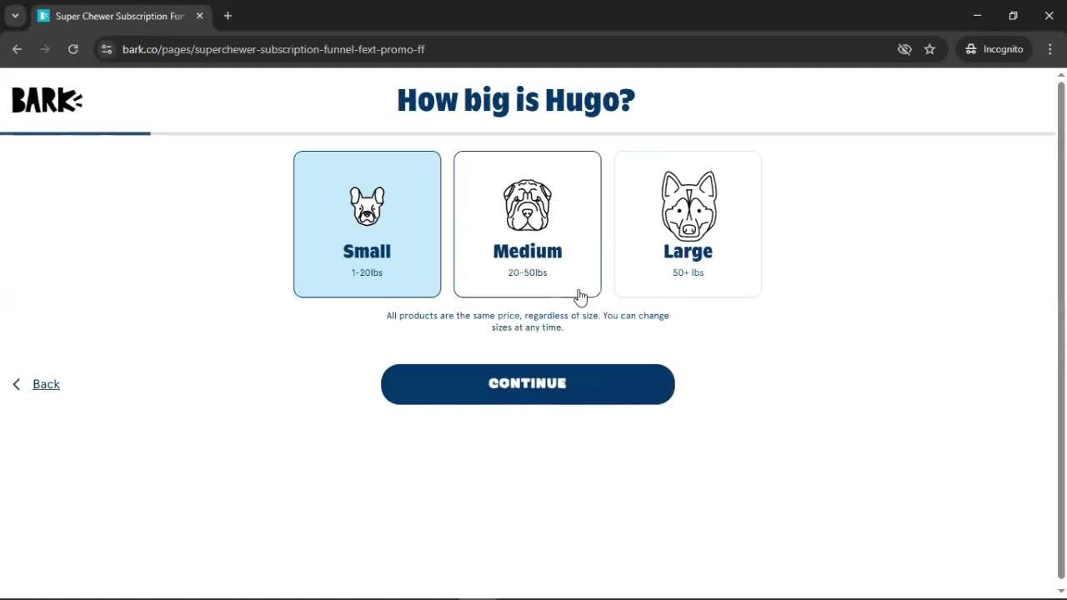Minimize the browser window
The width and height of the screenshot is (1067, 600).
pos(977,16)
